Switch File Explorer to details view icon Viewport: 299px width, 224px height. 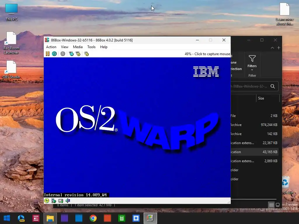pos(271,205)
